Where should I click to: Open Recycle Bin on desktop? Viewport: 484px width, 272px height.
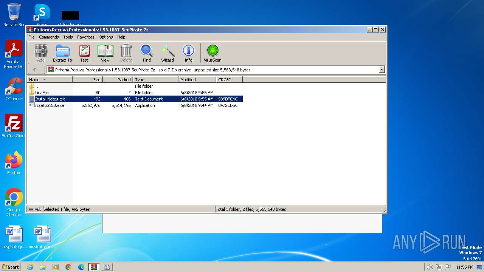(x=14, y=15)
